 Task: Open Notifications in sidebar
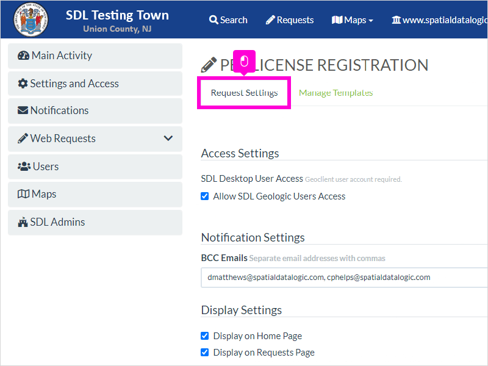tap(95, 110)
